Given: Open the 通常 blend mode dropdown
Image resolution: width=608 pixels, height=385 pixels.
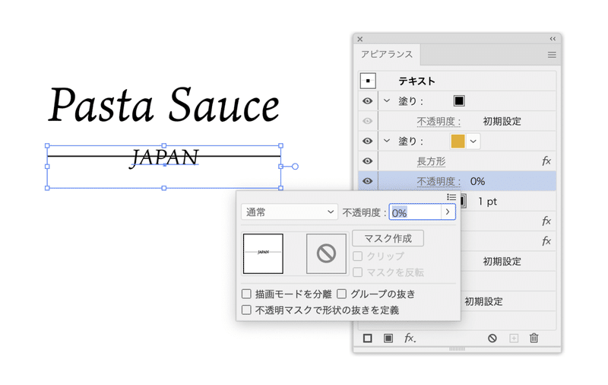Looking at the screenshot, I should pos(290,212).
